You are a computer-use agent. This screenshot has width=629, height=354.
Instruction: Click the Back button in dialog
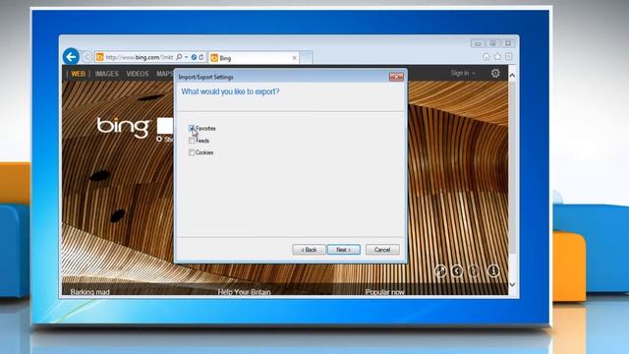[309, 250]
